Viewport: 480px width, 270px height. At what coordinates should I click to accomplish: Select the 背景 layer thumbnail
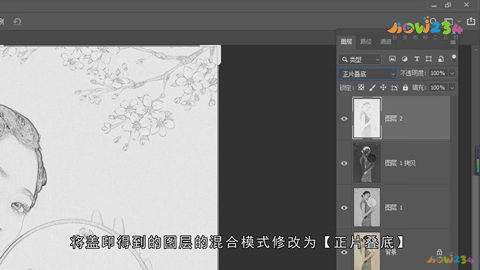click(x=367, y=251)
